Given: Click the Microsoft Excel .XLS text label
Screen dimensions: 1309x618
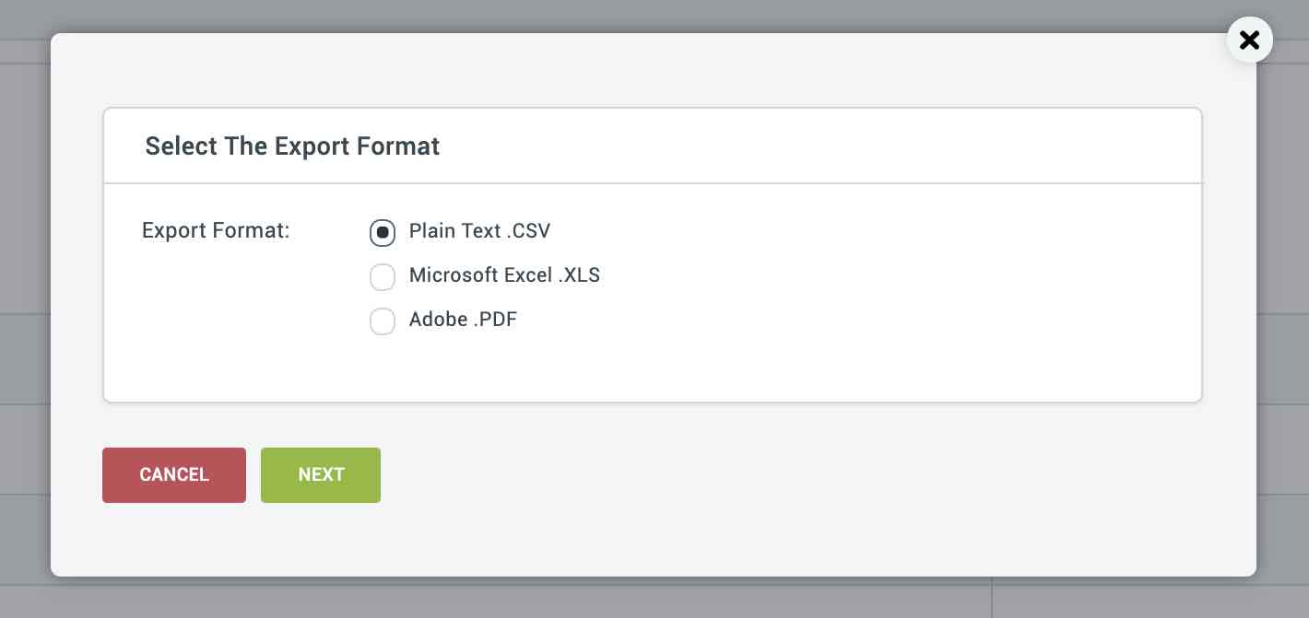Looking at the screenshot, I should click(x=504, y=275).
